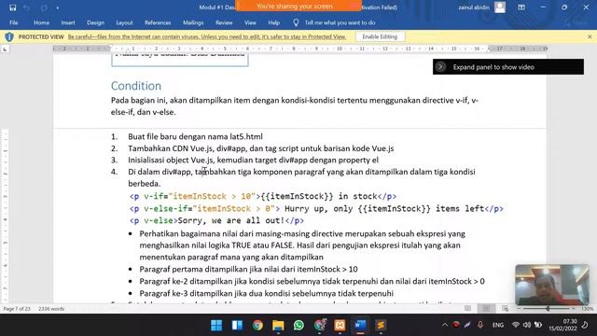Click the v-if "itemInStock > 10" code line
The width and height of the screenshot is (597, 336).
(263, 196)
